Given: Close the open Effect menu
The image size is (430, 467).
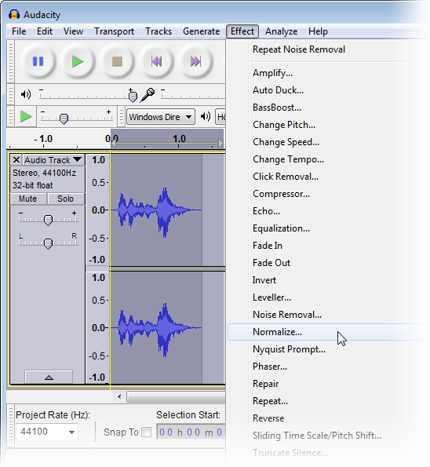Looking at the screenshot, I should [242, 31].
